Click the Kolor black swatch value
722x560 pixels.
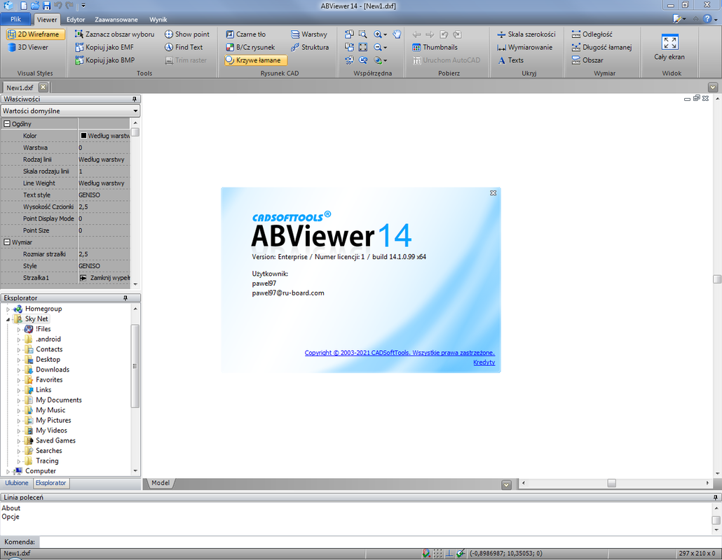tap(84, 136)
